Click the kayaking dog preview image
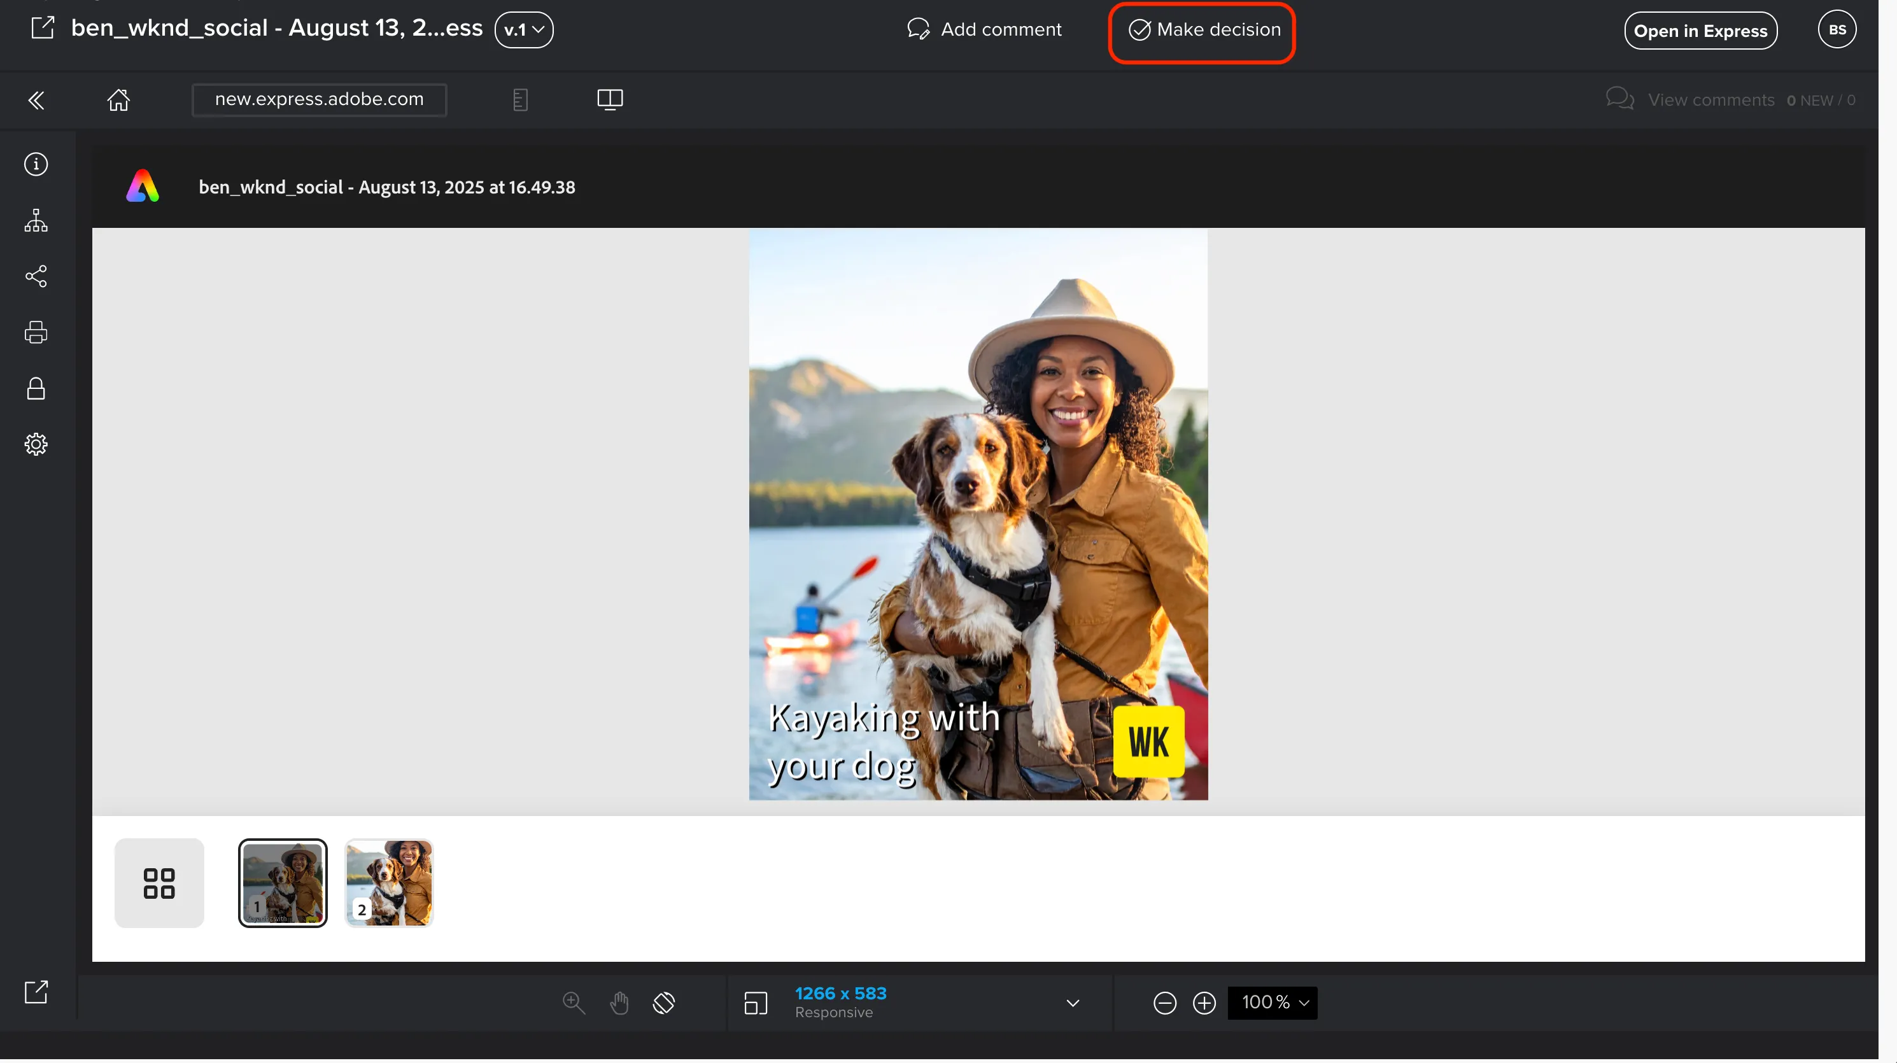Image resolution: width=1897 pixels, height=1063 pixels. click(x=978, y=514)
